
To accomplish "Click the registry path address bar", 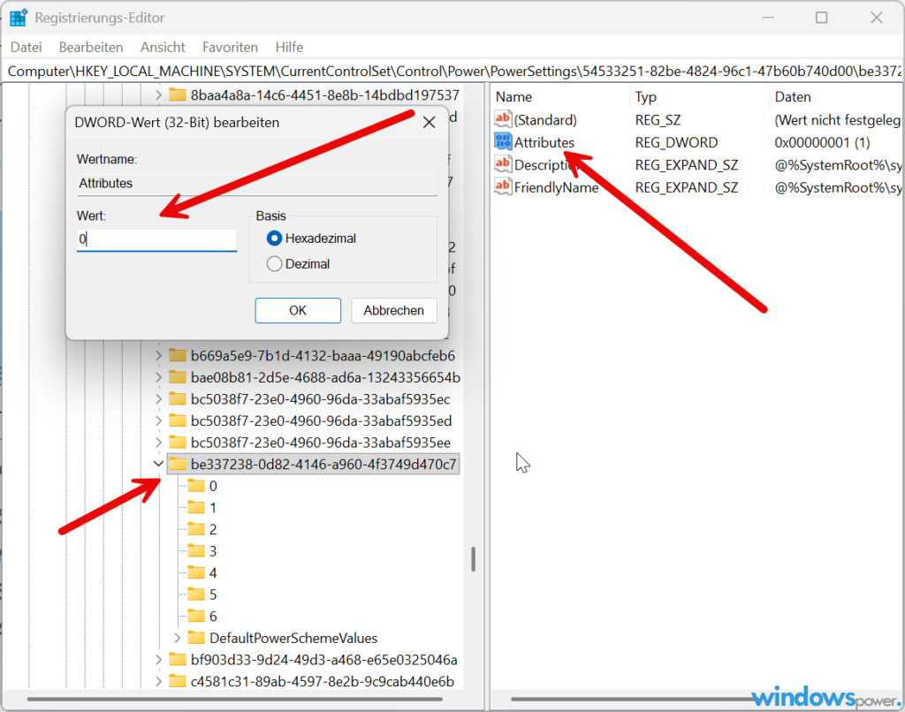I will 452,71.
